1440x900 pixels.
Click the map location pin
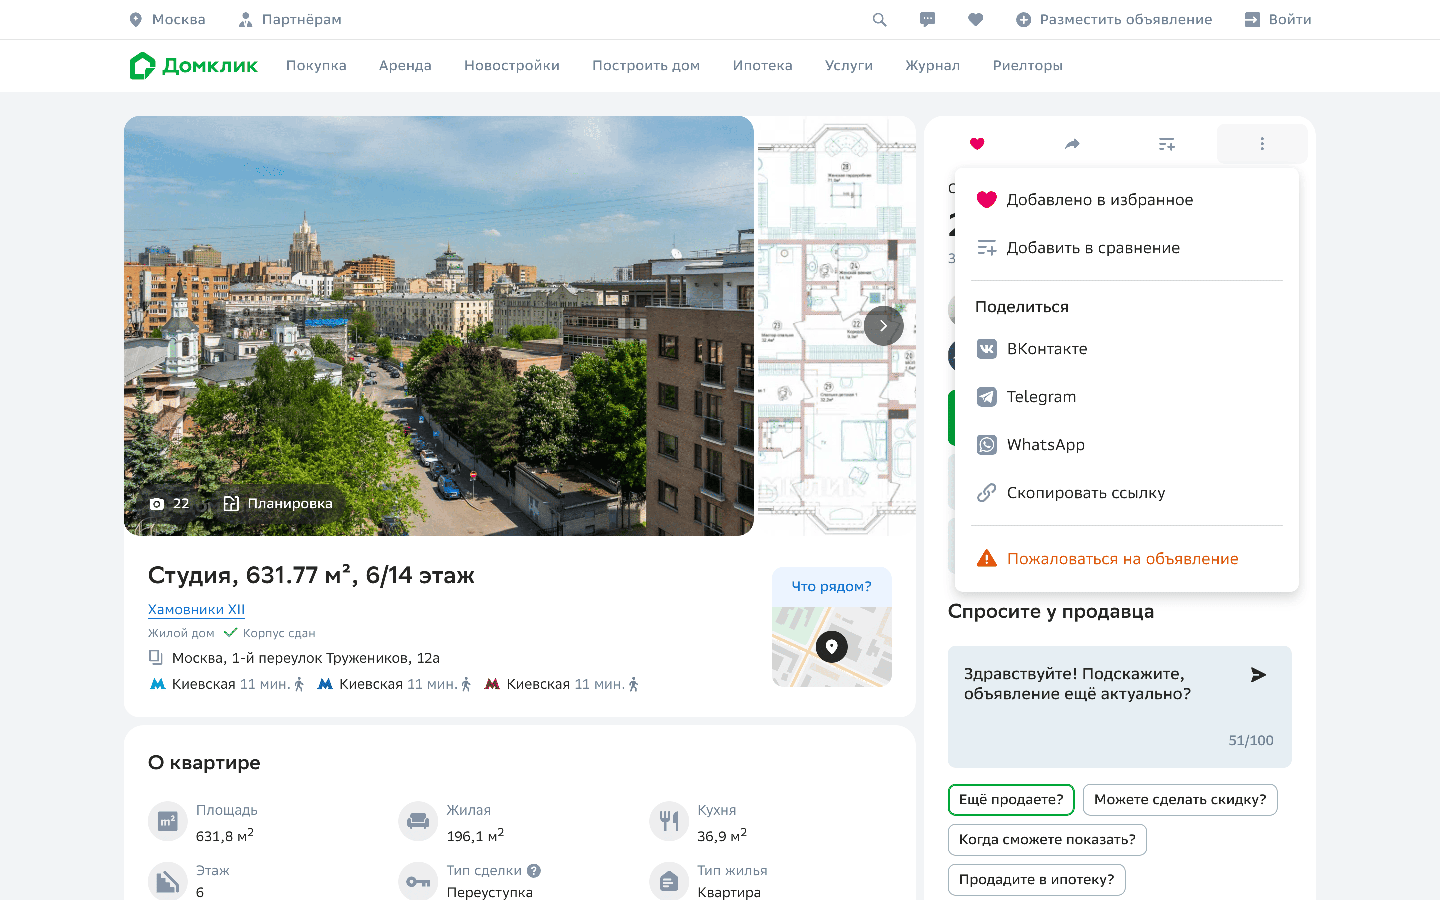831,646
